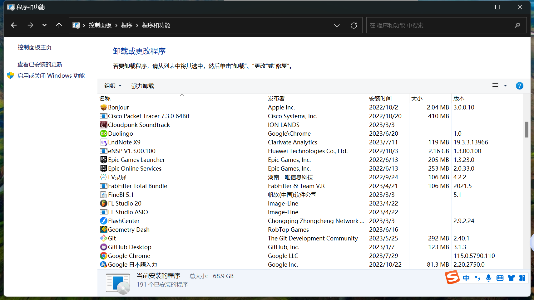Open the recent locations dropdown
Screen dimensions: 534x300
(44, 25)
